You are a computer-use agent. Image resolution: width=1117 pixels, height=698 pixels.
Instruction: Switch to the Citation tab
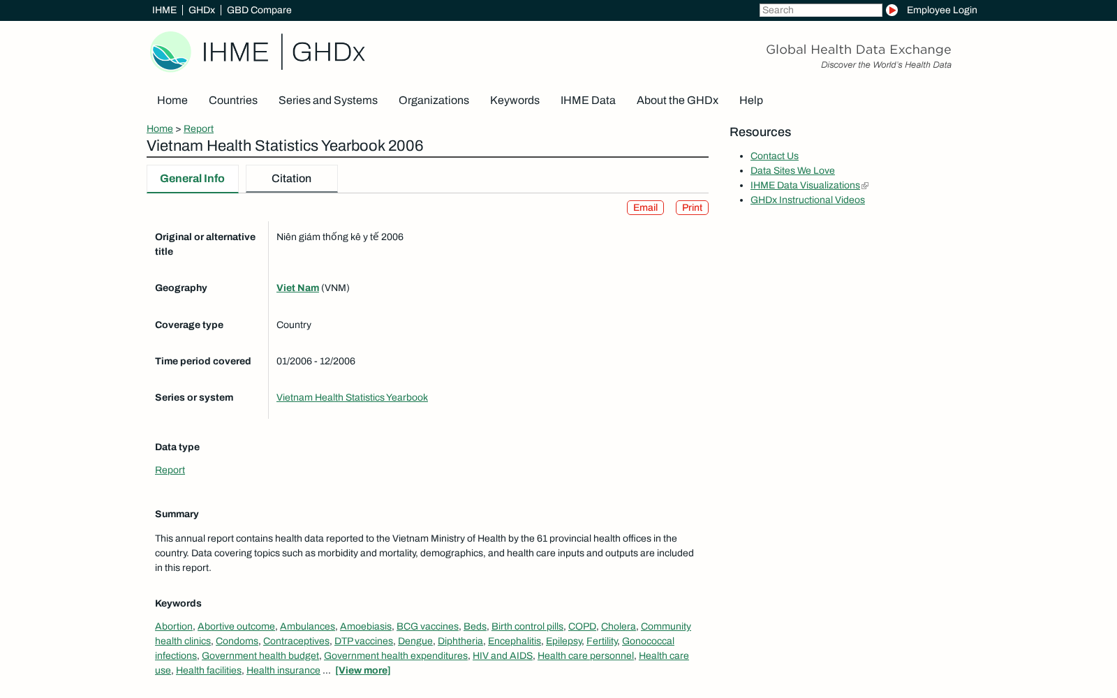(x=292, y=179)
